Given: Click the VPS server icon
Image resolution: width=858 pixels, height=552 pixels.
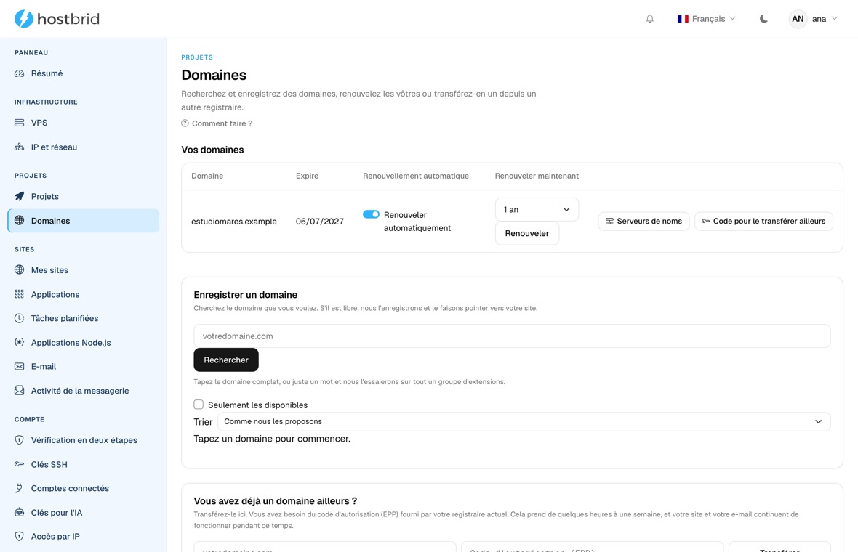Looking at the screenshot, I should tap(19, 123).
